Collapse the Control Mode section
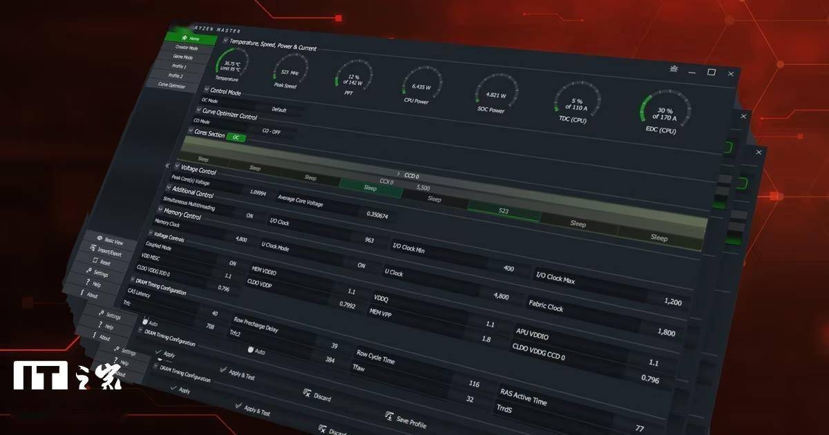This screenshot has width=829, height=435. point(206,90)
